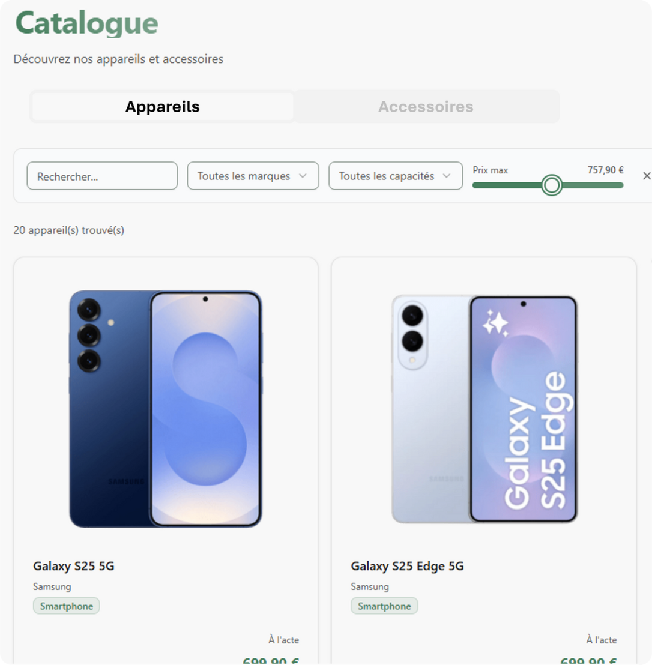652x665 pixels.
Task: Click the Galaxy S25 Edge 5G title
Action: click(x=407, y=566)
